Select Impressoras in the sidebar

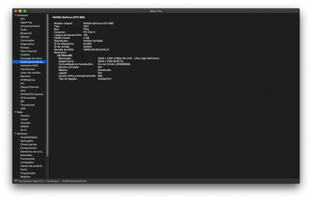tap(27, 69)
